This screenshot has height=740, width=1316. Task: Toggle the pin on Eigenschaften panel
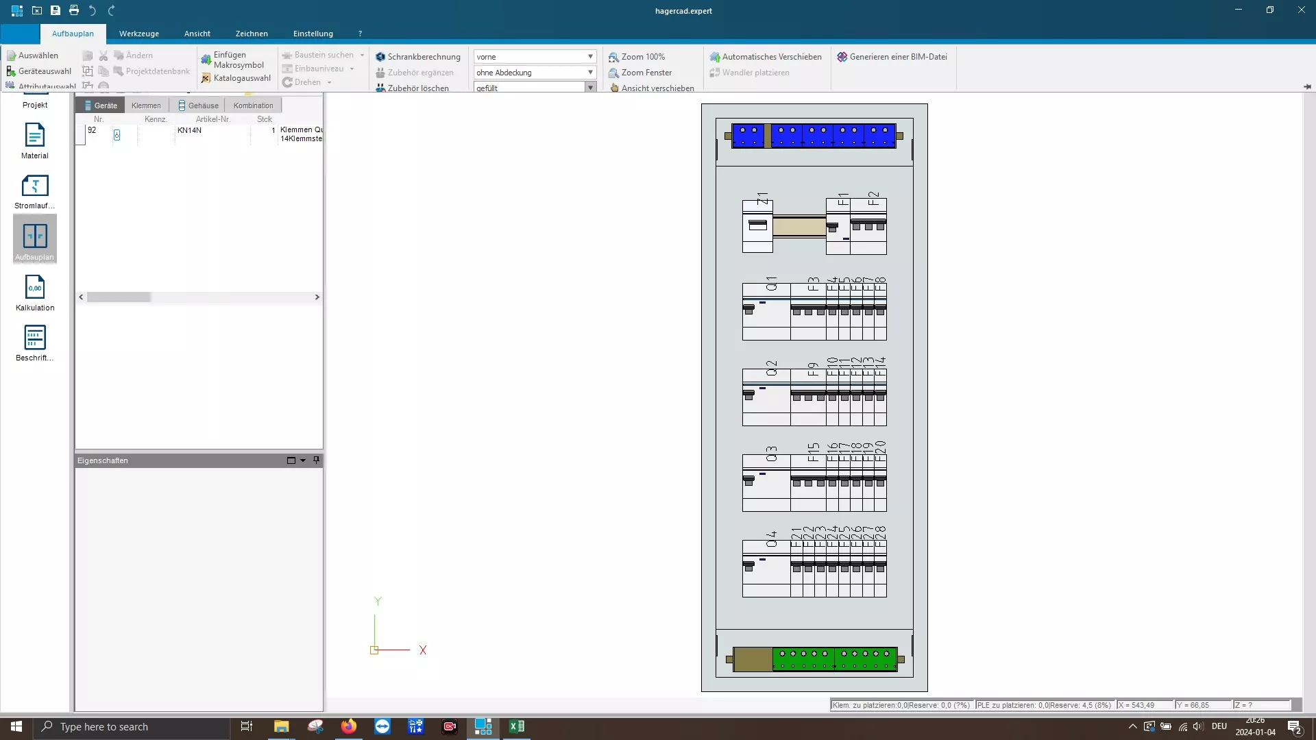click(316, 460)
